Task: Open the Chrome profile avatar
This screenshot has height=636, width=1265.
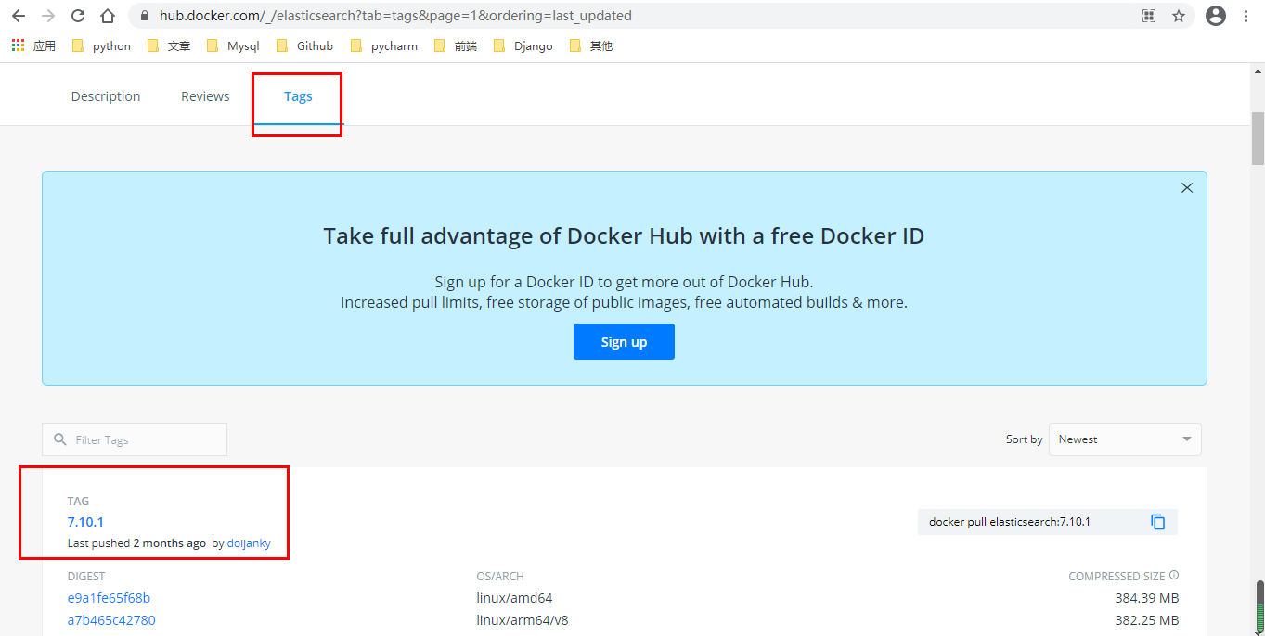Action: point(1216,16)
